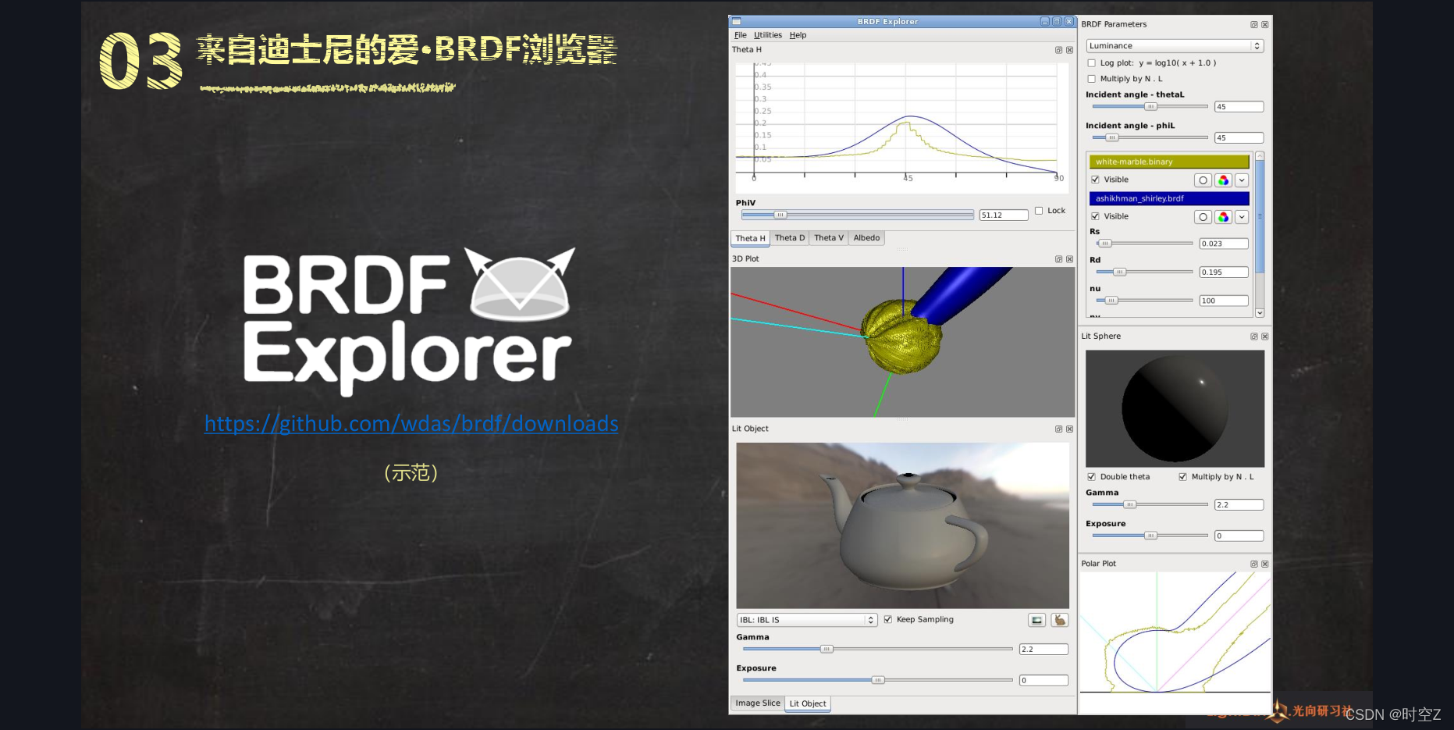1454x730 pixels.
Task: Open the Help menu
Action: (x=798, y=35)
